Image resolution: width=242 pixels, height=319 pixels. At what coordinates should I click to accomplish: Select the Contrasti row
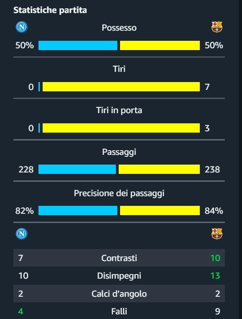click(x=119, y=258)
